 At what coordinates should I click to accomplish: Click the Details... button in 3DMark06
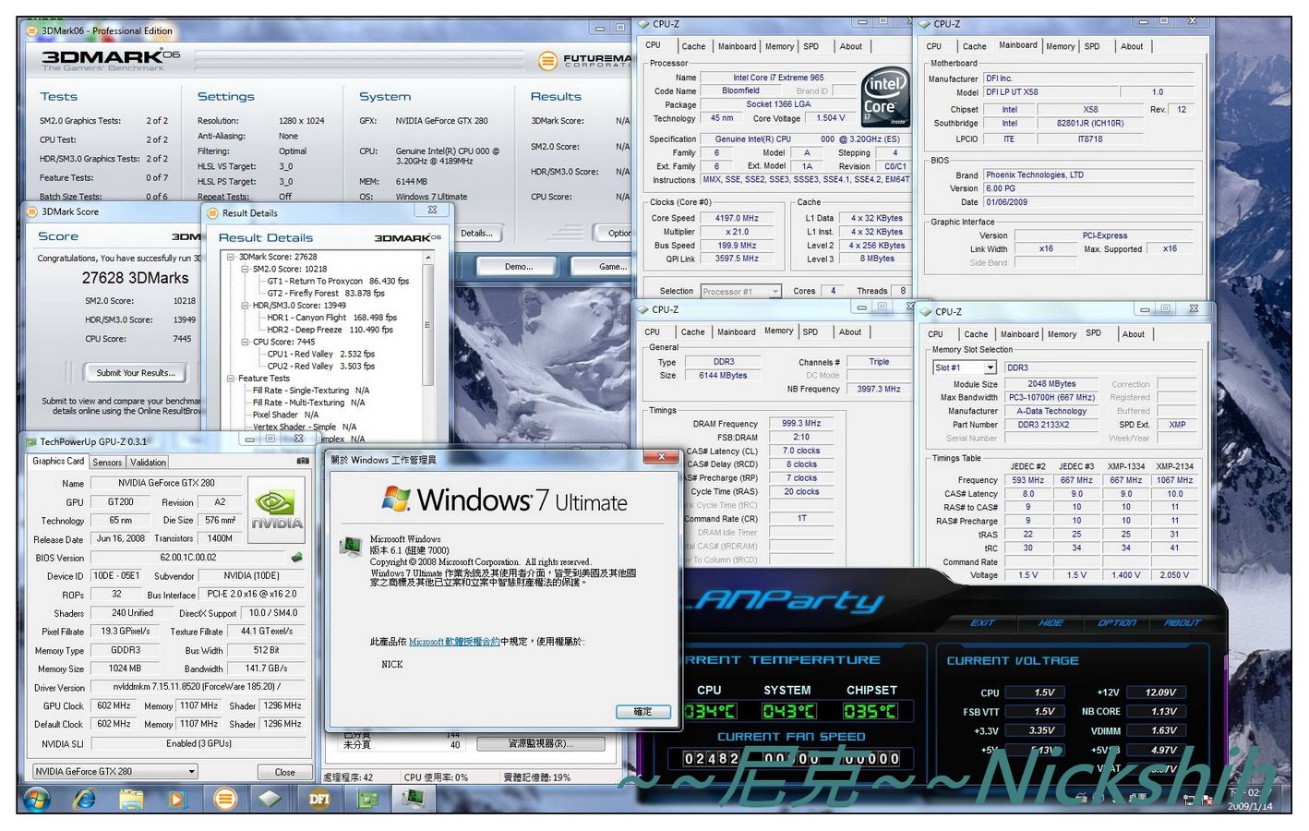pyautogui.click(x=476, y=234)
